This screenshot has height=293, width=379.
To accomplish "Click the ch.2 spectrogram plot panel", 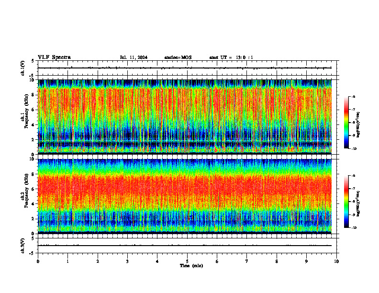I will (x=185, y=196).
